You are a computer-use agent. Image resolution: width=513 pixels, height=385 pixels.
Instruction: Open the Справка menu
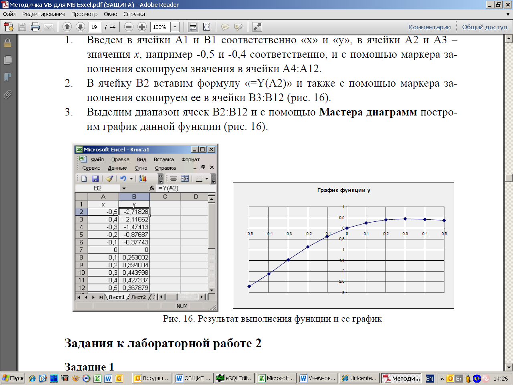[x=134, y=14]
